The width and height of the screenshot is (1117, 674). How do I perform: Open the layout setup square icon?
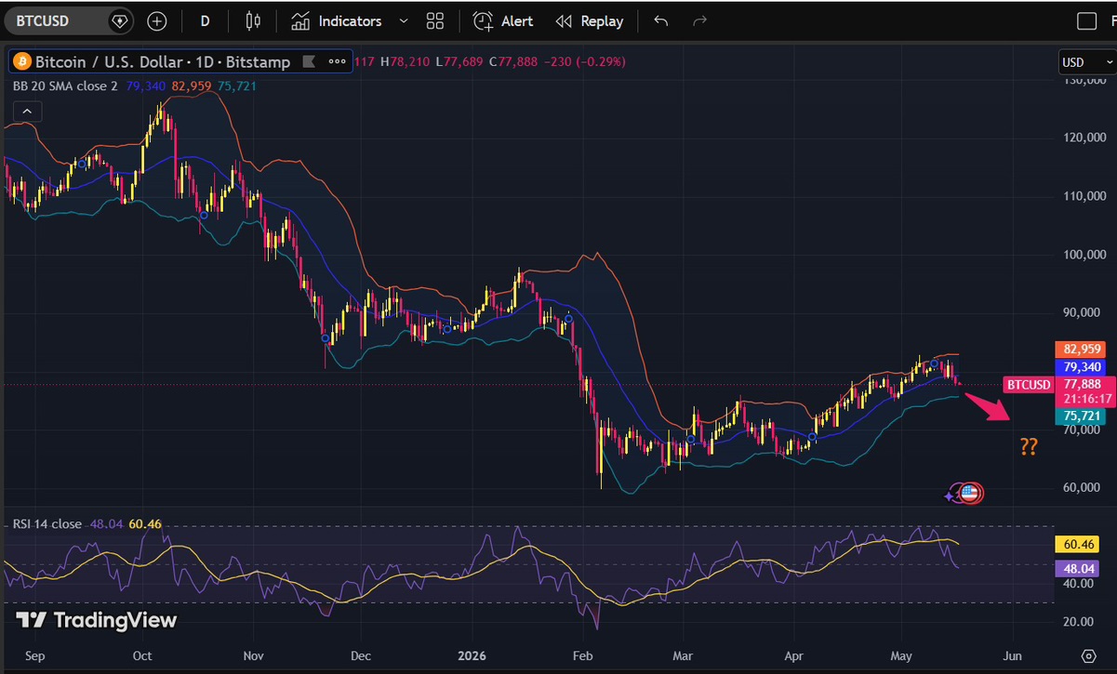(1086, 20)
